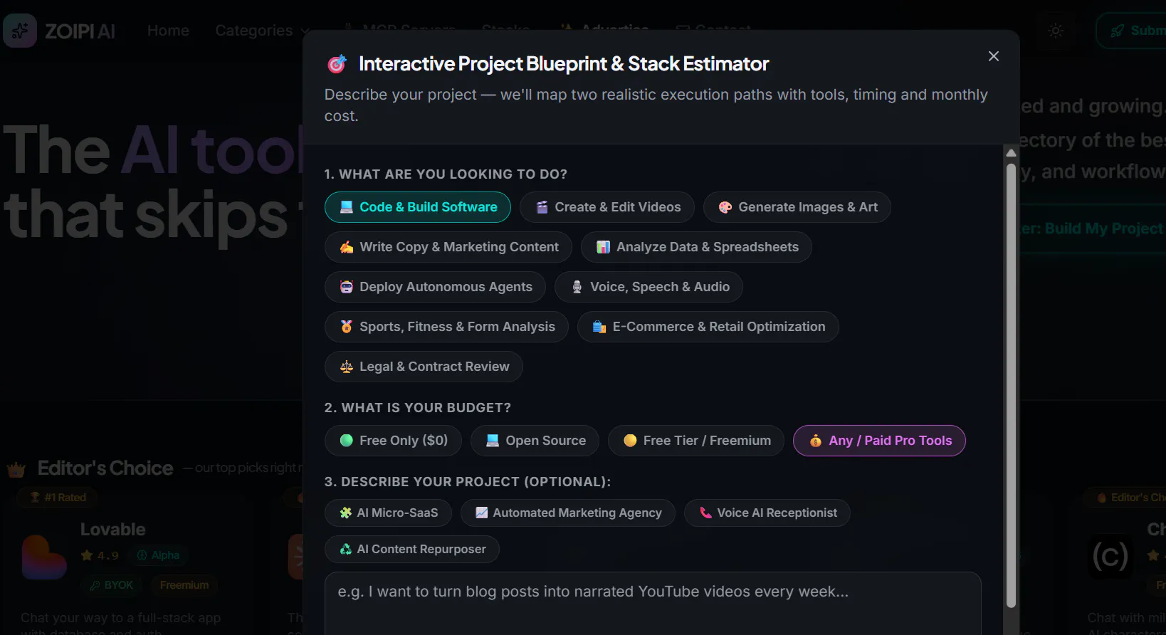
Task: Click the Freemium tag on Lovable
Action: pos(184,585)
